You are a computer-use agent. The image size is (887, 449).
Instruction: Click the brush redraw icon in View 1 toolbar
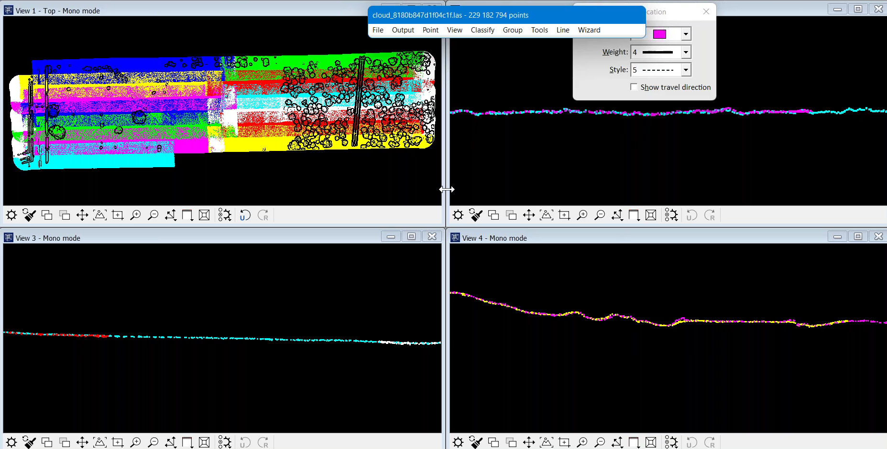[x=29, y=215]
